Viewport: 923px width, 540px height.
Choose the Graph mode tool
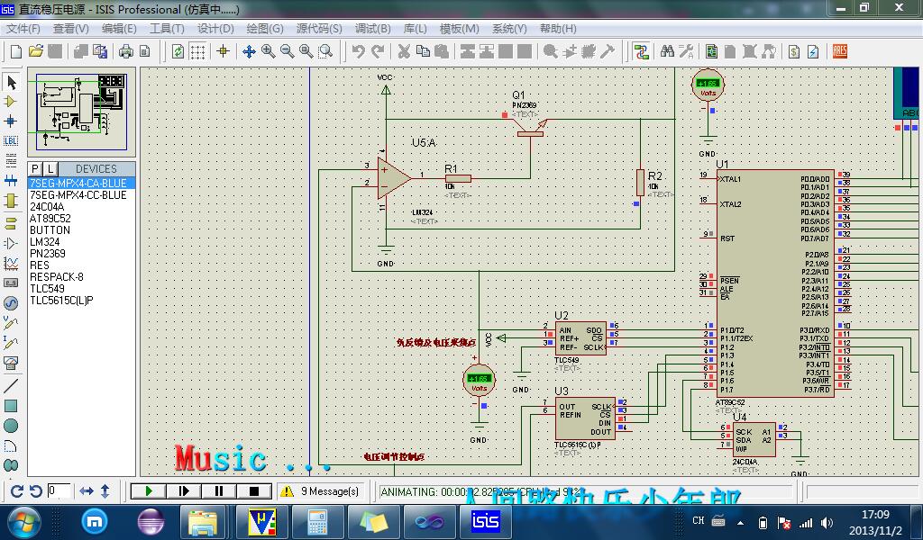point(11,263)
